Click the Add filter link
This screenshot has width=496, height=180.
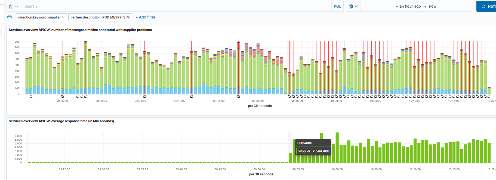tap(146, 17)
